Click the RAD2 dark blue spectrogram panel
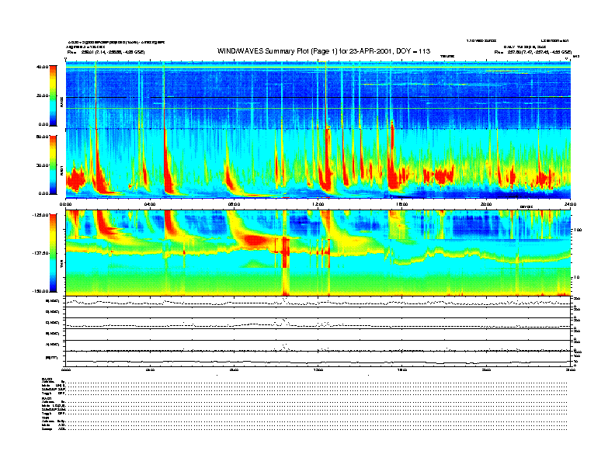 click(318, 95)
